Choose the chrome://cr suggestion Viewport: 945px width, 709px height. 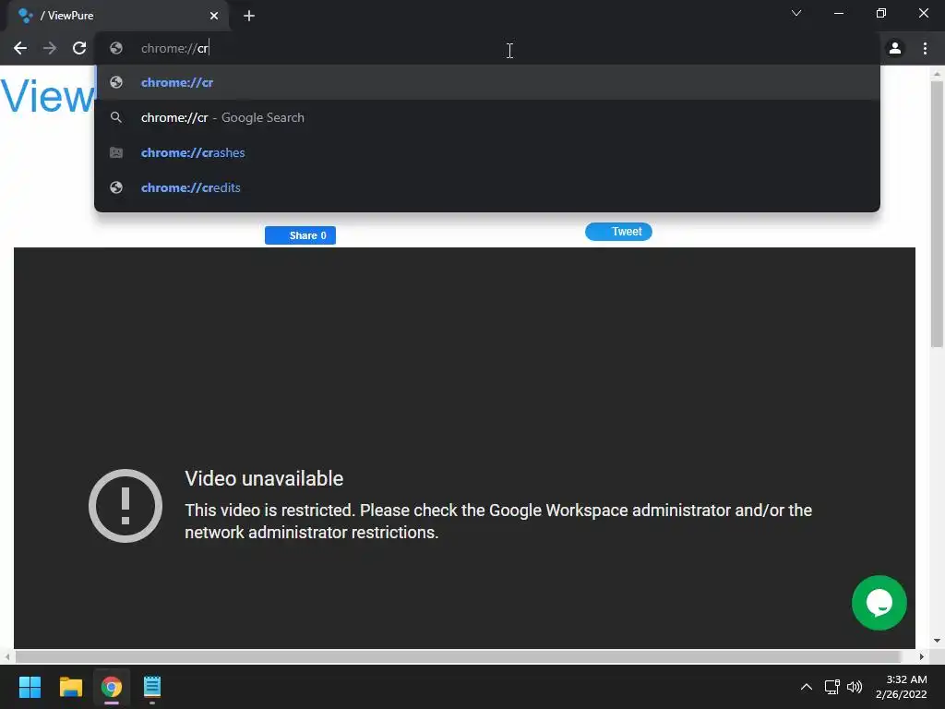tap(487, 82)
